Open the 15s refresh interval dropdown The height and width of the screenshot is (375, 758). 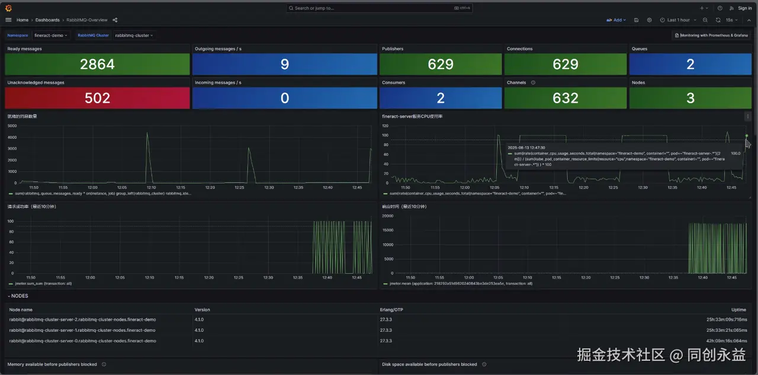731,20
